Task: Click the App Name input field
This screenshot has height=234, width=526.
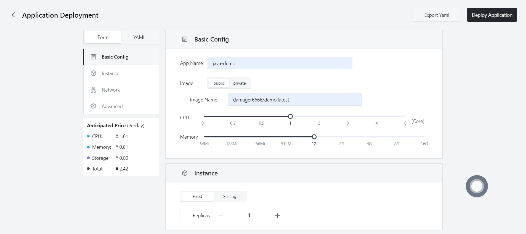Action: point(280,63)
